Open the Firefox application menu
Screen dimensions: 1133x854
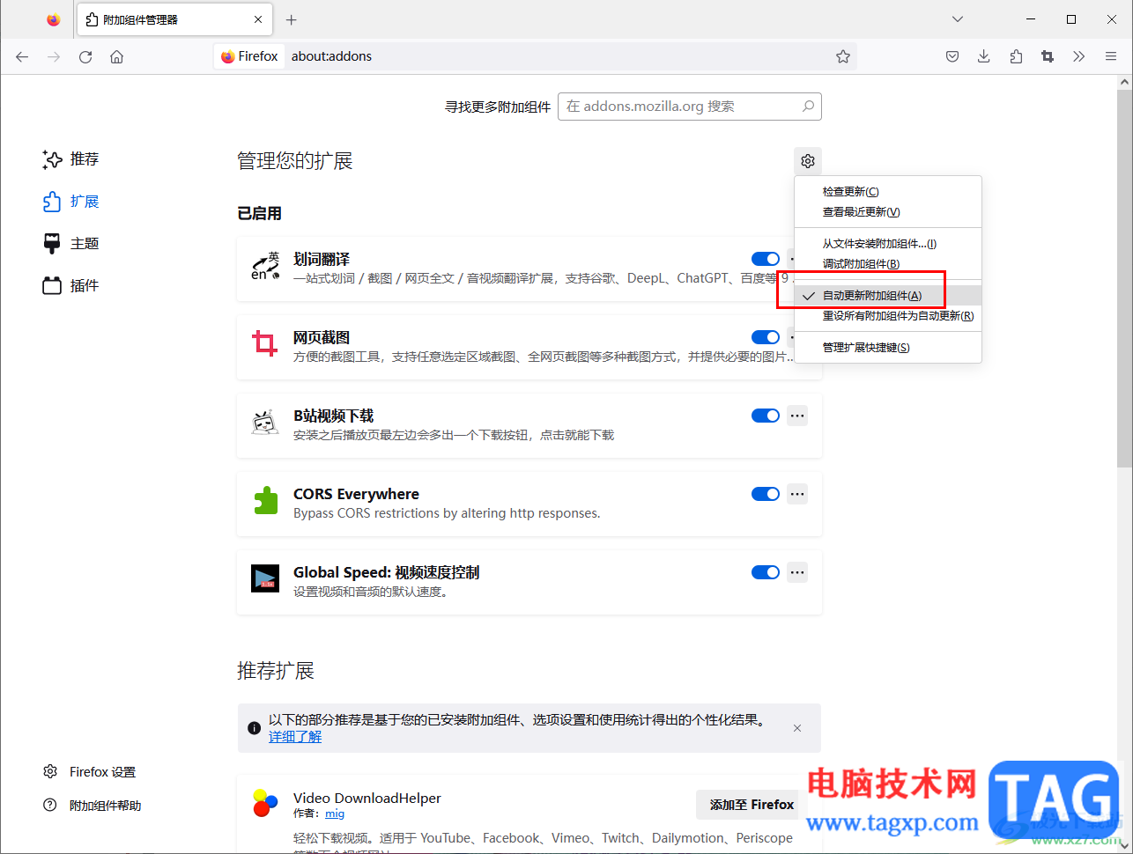[1111, 56]
